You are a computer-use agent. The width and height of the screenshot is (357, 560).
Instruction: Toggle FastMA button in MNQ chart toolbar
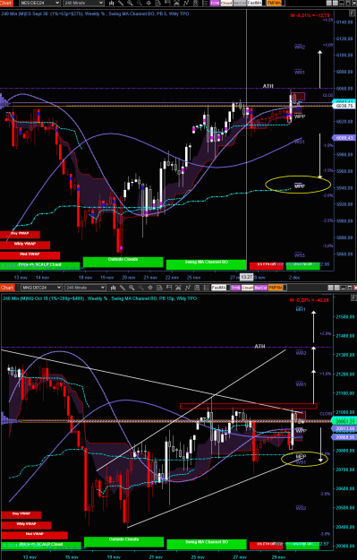click(219, 288)
